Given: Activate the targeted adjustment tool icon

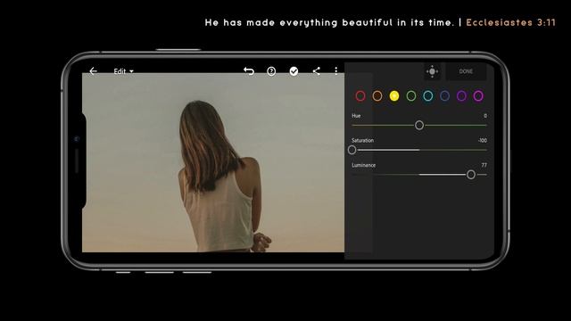Looking at the screenshot, I should click(x=432, y=71).
